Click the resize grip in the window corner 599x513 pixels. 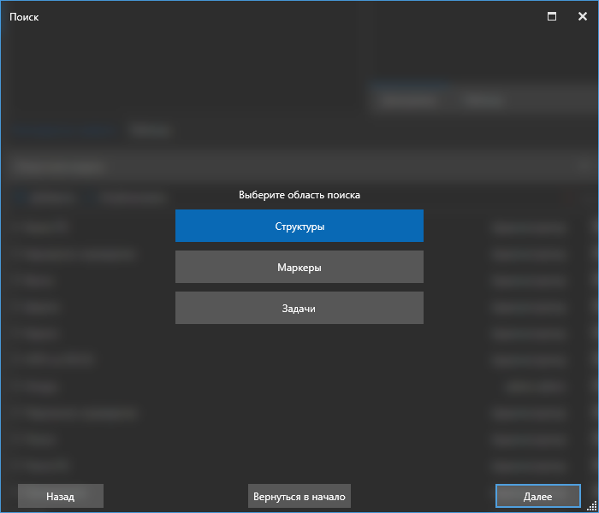pyautogui.click(x=592, y=506)
